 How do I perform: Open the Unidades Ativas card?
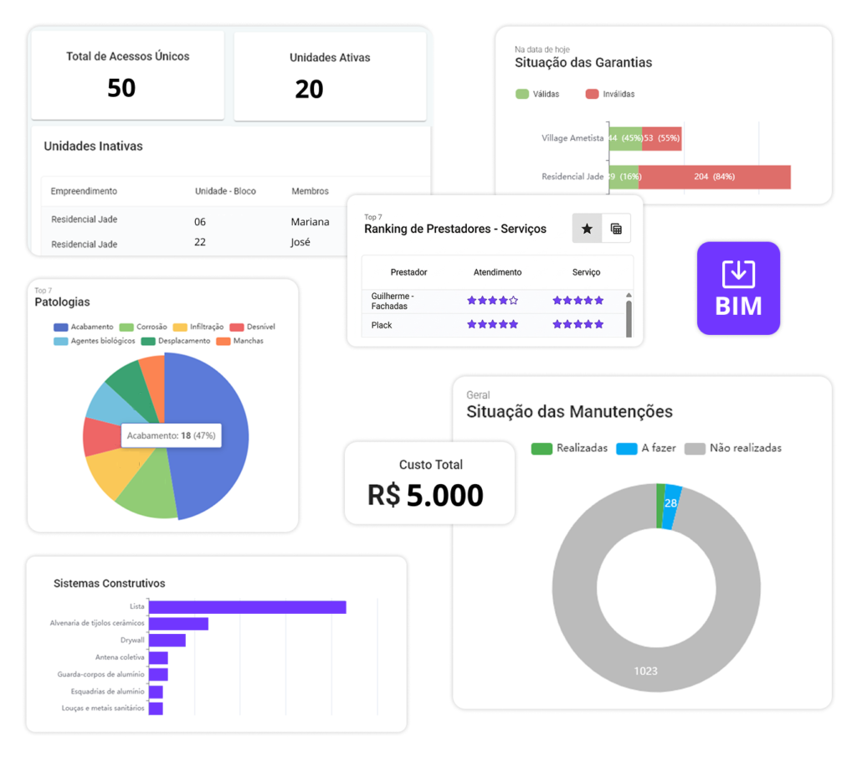(330, 75)
